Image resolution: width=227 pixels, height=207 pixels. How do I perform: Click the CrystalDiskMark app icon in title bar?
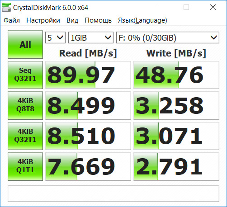tap(6, 7)
